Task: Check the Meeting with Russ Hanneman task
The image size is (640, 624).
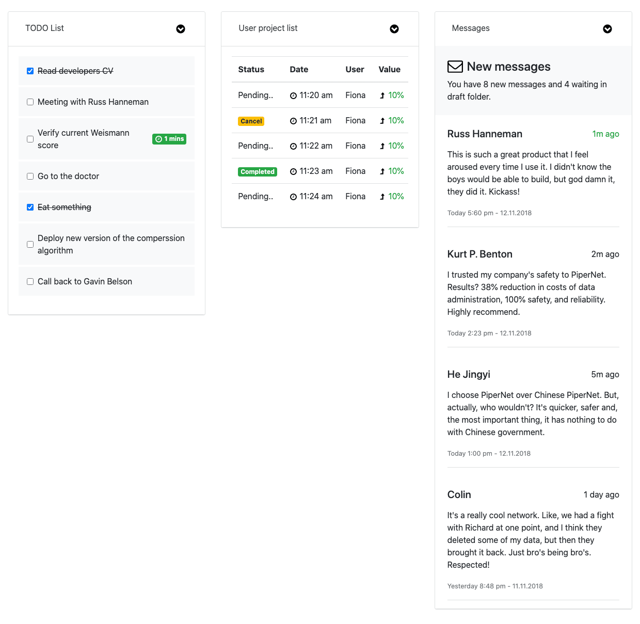Action: pyautogui.click(x=30, y=102)
